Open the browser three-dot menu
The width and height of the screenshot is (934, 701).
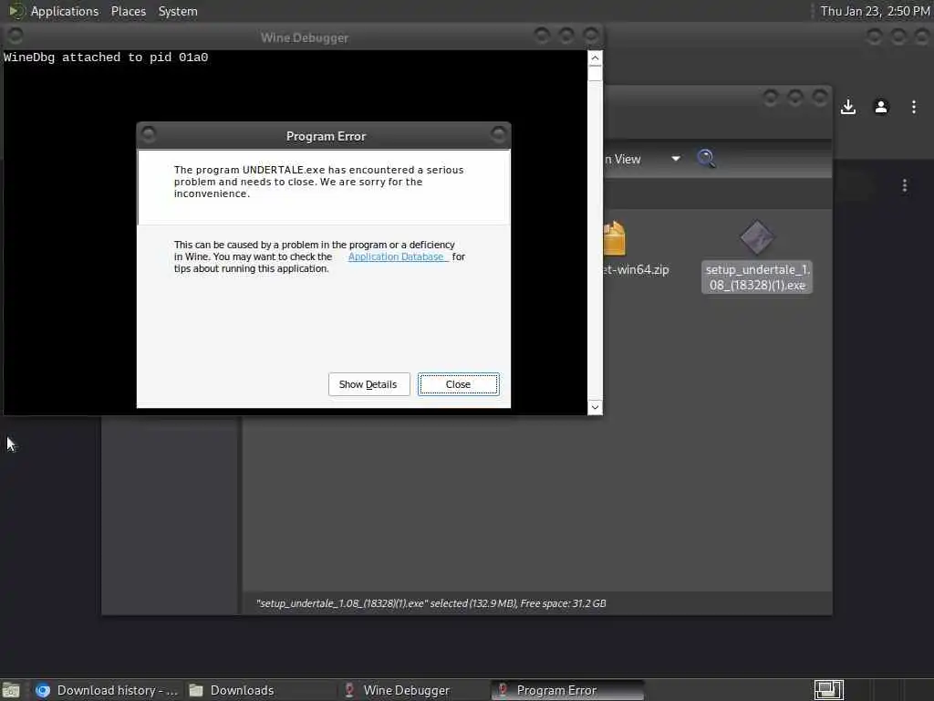(x=914, y=107)
